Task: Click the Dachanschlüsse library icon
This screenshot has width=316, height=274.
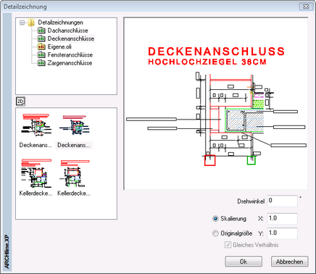Action: pyautogui.click(x=41, y=30)
